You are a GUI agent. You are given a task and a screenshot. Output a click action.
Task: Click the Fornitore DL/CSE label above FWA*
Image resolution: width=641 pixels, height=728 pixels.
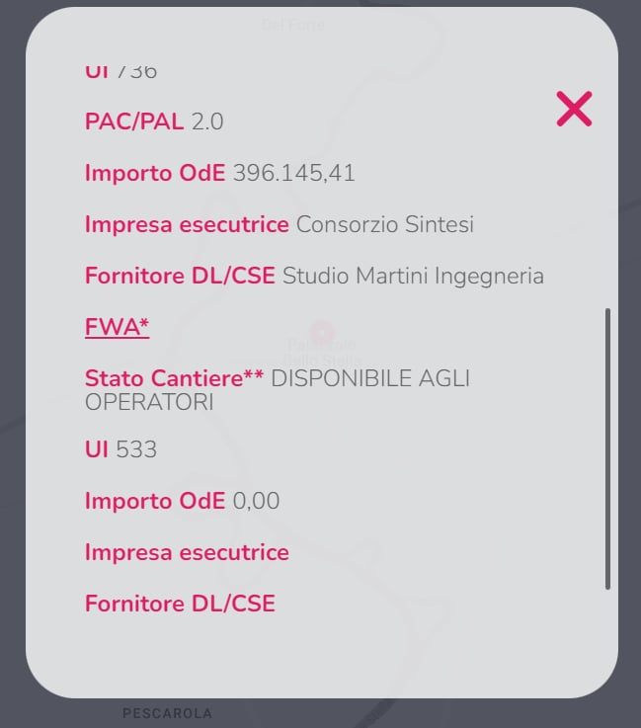pyautogui.click(x=180, y=276)
